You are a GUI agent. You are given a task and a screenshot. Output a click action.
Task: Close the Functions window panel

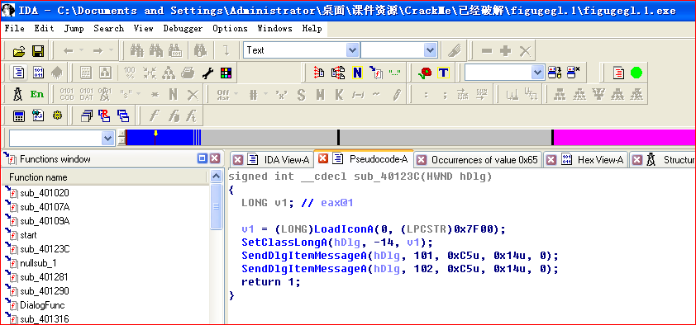coord(215,158)
